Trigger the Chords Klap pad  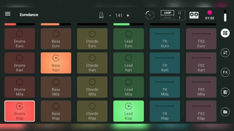click(92, 111)
